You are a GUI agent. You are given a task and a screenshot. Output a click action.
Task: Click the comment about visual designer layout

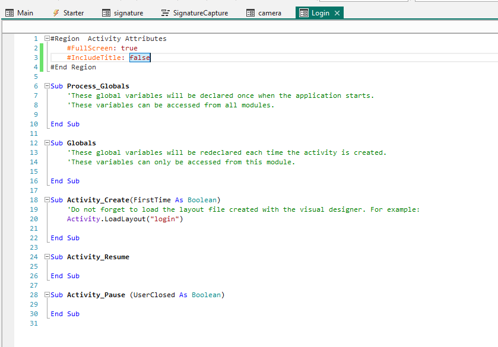click(x=243, y=209)
